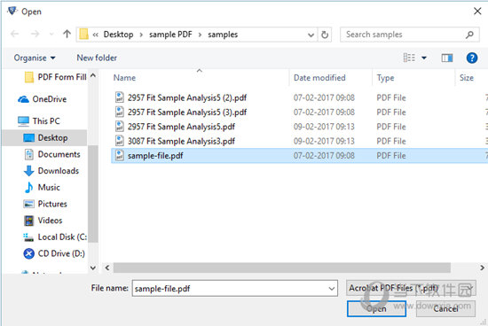Click the PDF icon of sample-file.pdf

coord(120,155)
